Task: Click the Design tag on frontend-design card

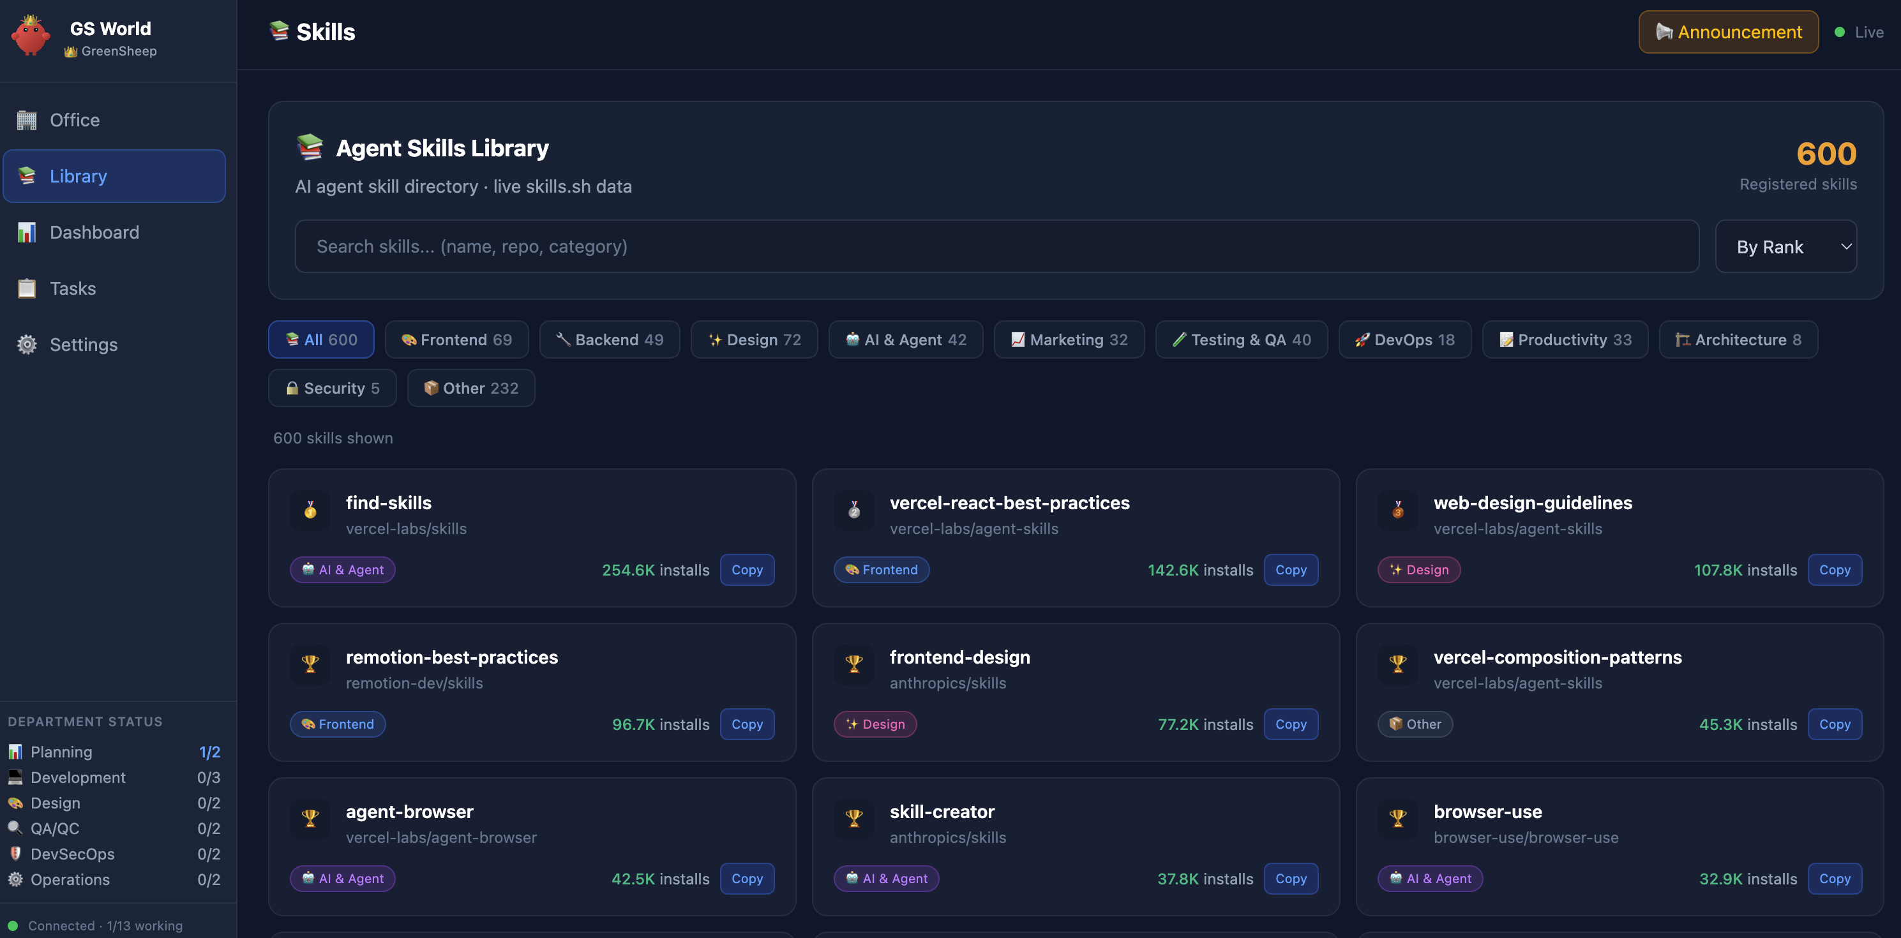Action: (875, 724)
